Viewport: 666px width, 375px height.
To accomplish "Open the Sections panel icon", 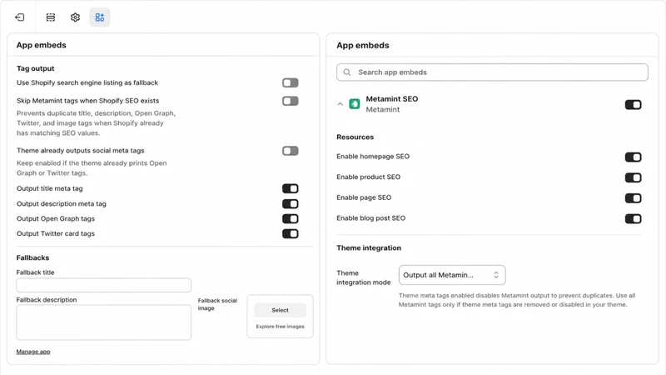I will tap(51, 17).
